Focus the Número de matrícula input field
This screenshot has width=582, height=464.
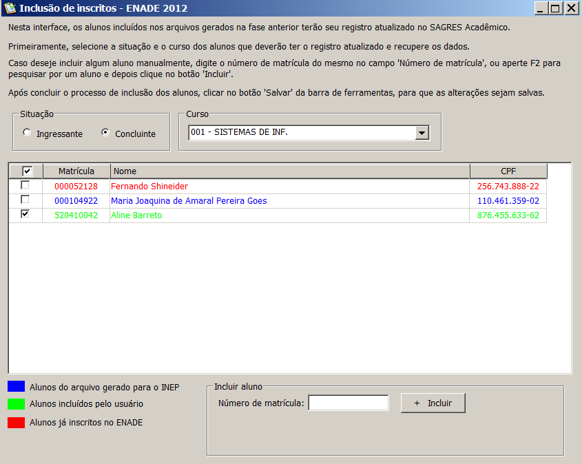(x=349, y=403)
